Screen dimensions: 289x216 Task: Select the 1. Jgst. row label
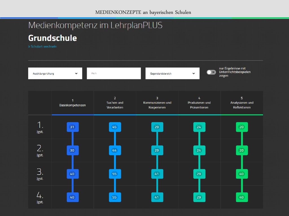click(40, 127)
